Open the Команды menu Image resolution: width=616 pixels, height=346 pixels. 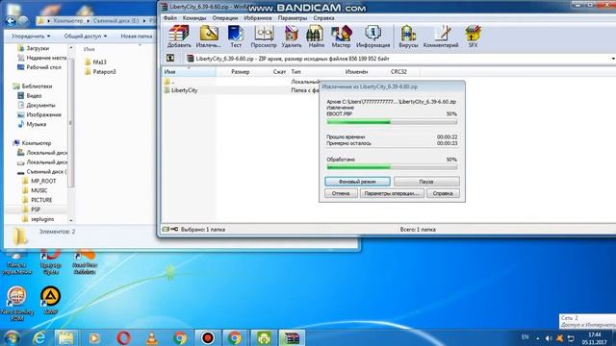(x=194, y=18)
